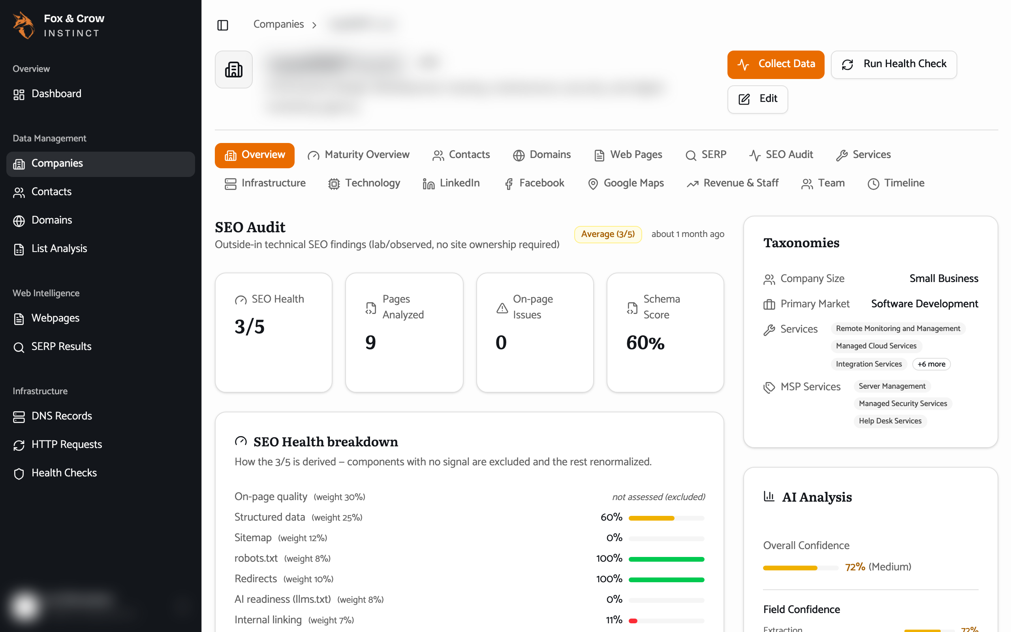Click the Internal linking 11% progress bar
The width and height of the screenshot is (1011, 632).
tap(666, 621)
